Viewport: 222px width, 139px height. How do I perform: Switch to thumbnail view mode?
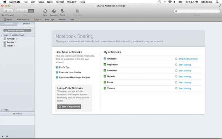tap(31, 11)
